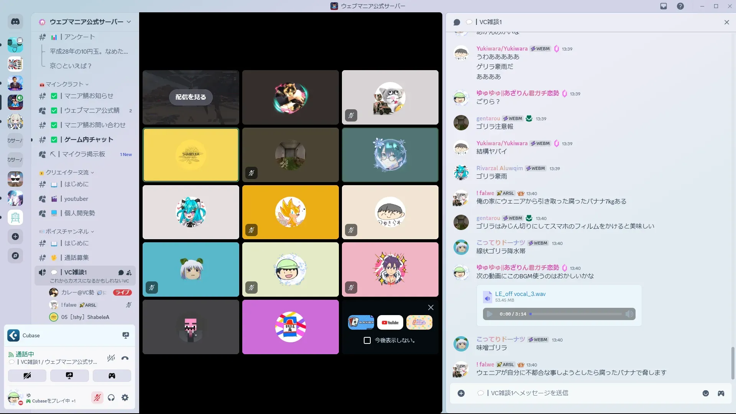Open the activities game controller button

pyautogui.click(x=112, y=376)
